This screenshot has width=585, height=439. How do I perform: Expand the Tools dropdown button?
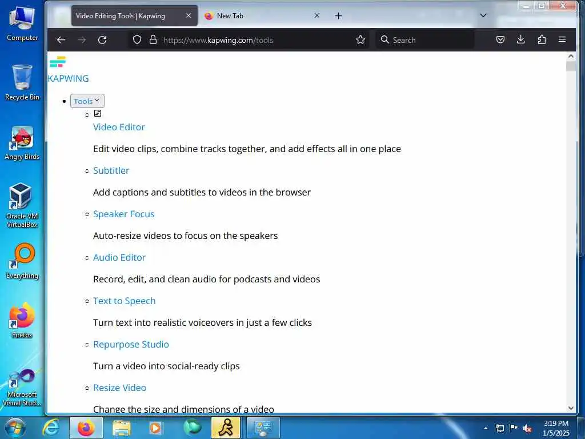[87, 101]
